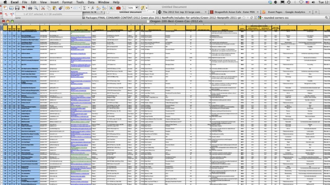The width and height of the screenshot is (330, 185).
Task: Click the Oregon-100-Best-Green-Cos-2012.xls window title
Action: (x=176, y=21)
